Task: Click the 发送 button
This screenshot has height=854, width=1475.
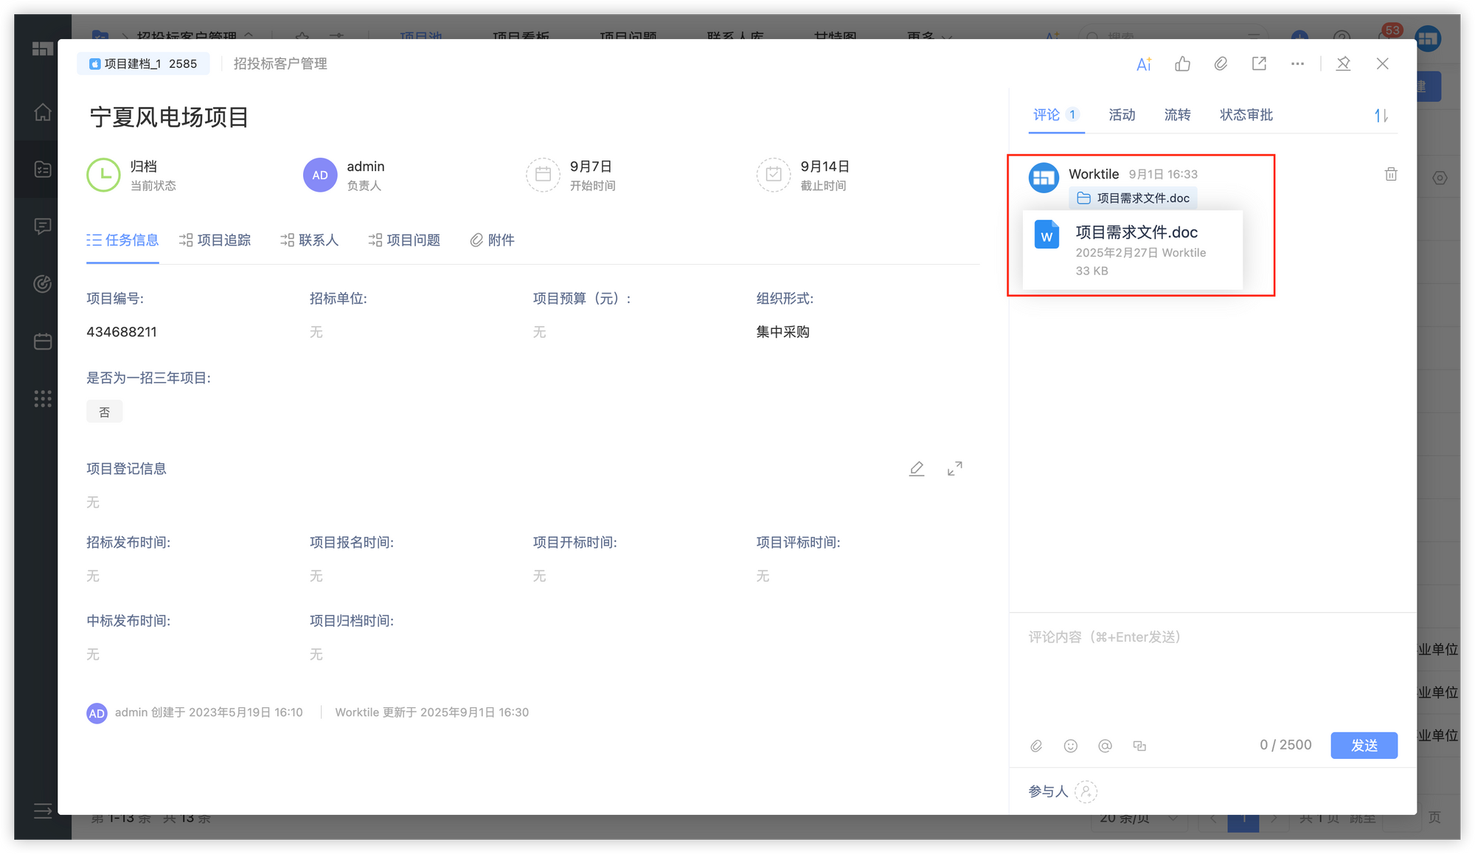Action: 1363,746
